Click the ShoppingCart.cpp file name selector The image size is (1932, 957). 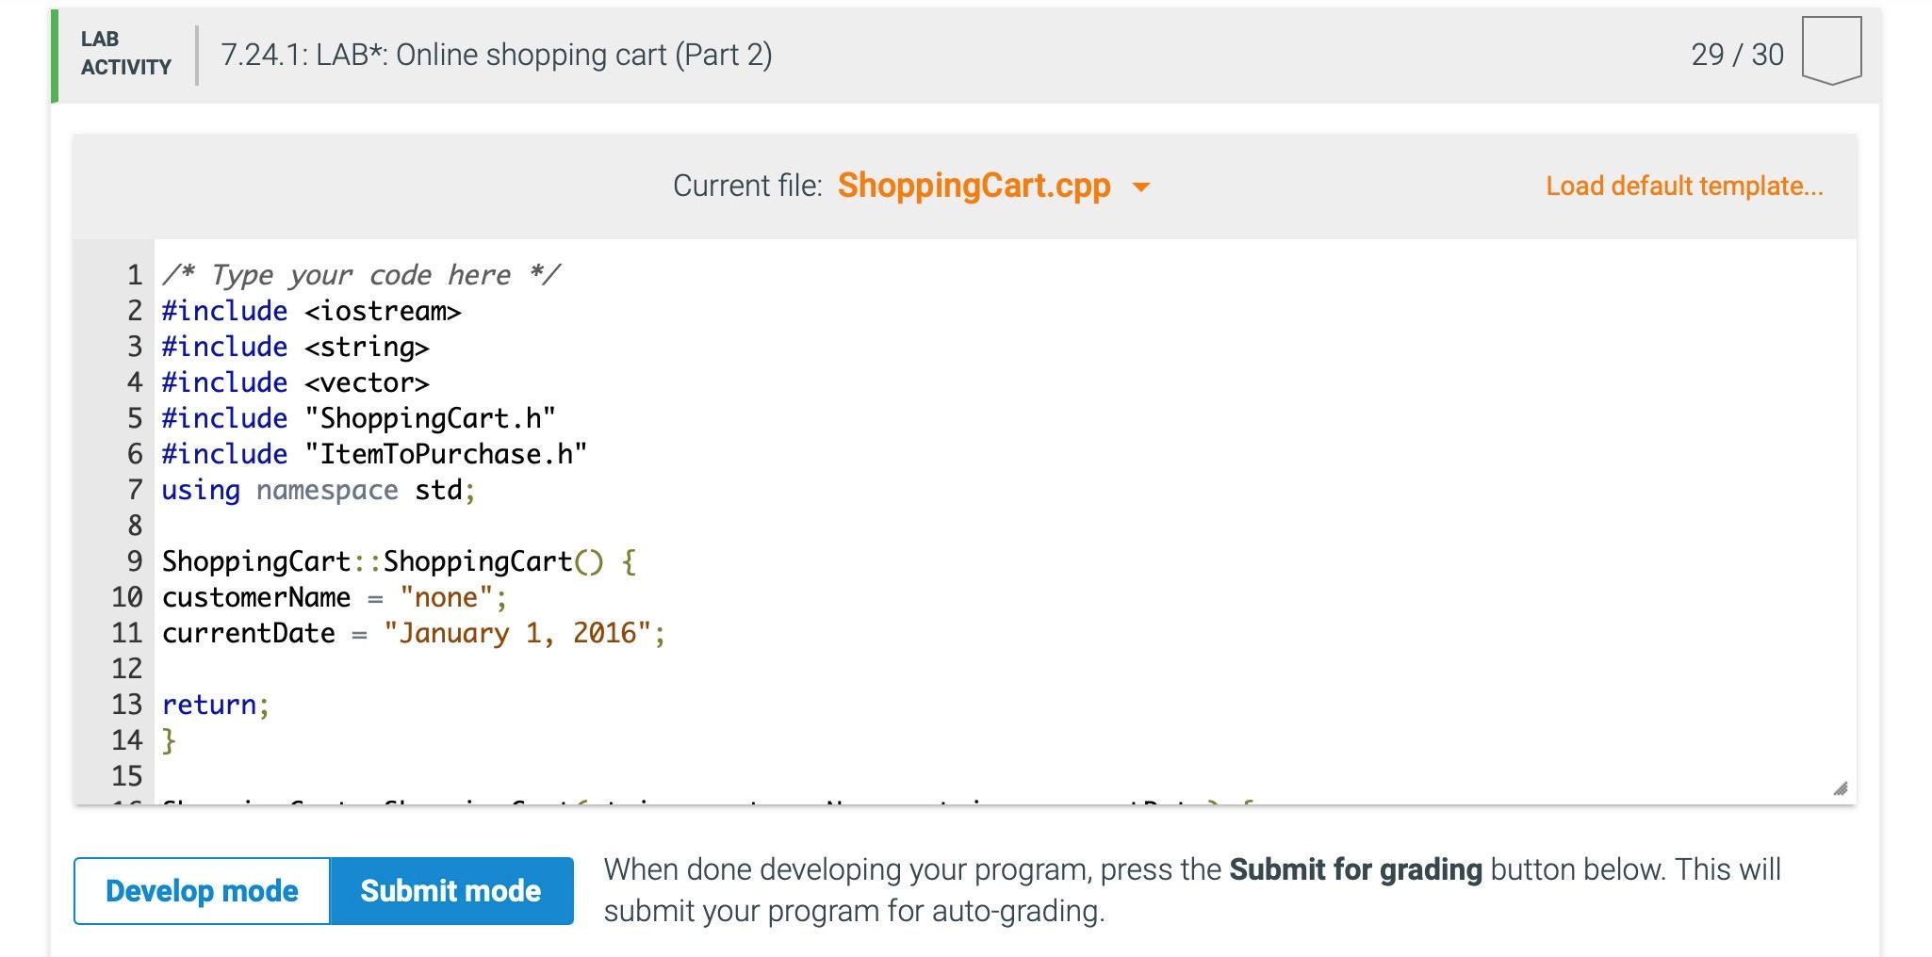coord(974,186)
